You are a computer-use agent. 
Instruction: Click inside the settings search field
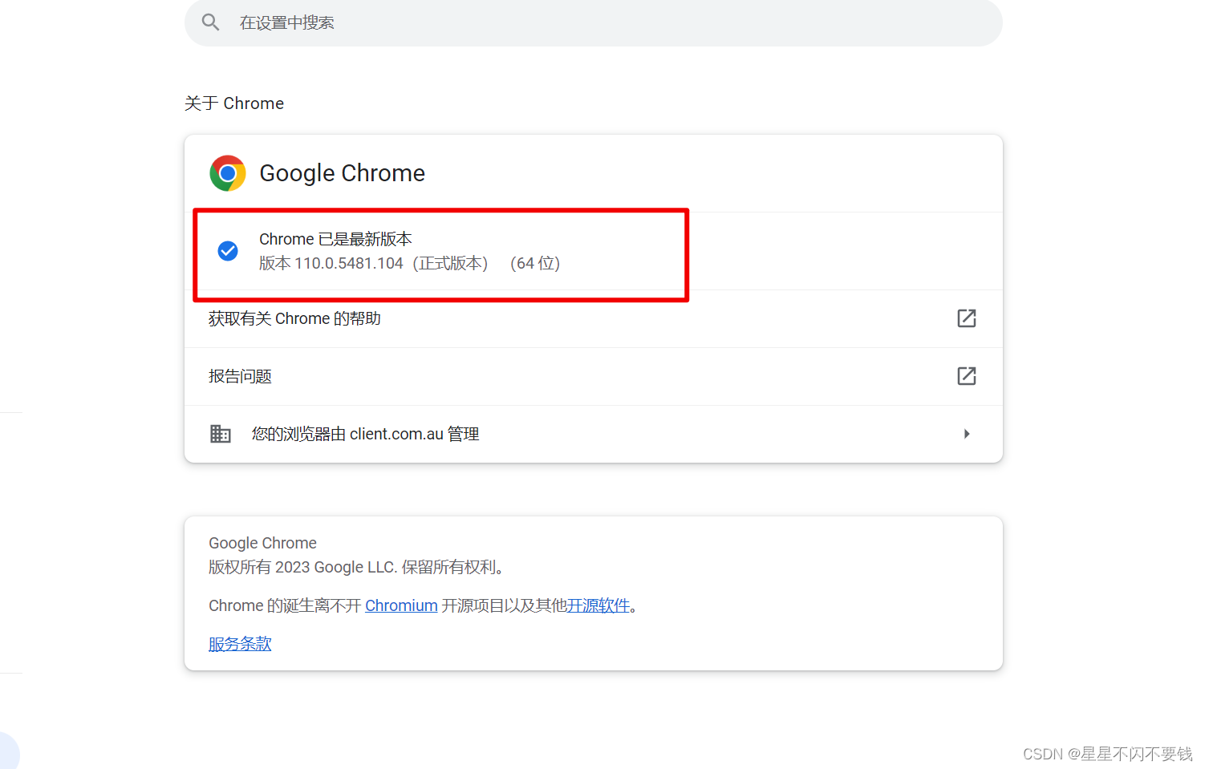tap(562, 22)
